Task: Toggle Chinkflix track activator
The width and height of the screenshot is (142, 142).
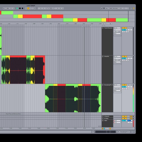Action: [x=124, y=57]
